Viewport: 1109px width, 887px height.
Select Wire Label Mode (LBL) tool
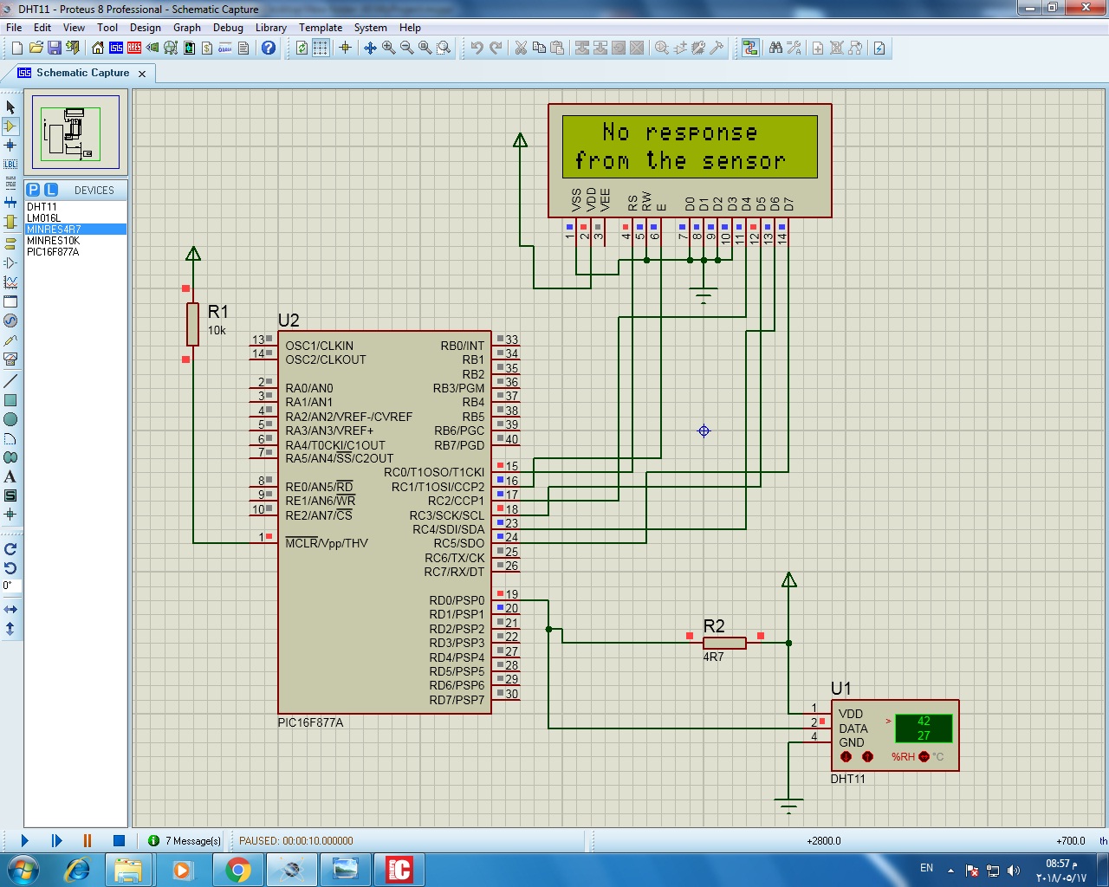pos(10,164)
